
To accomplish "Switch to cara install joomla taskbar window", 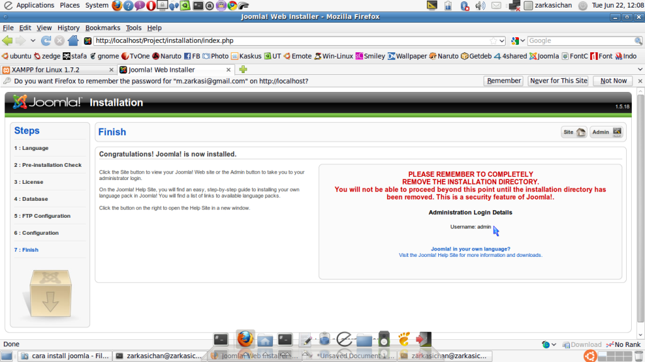I will (x=66, y=356).
